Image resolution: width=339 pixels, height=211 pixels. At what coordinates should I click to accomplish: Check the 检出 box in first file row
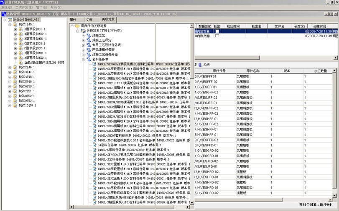tap(217, 31)
